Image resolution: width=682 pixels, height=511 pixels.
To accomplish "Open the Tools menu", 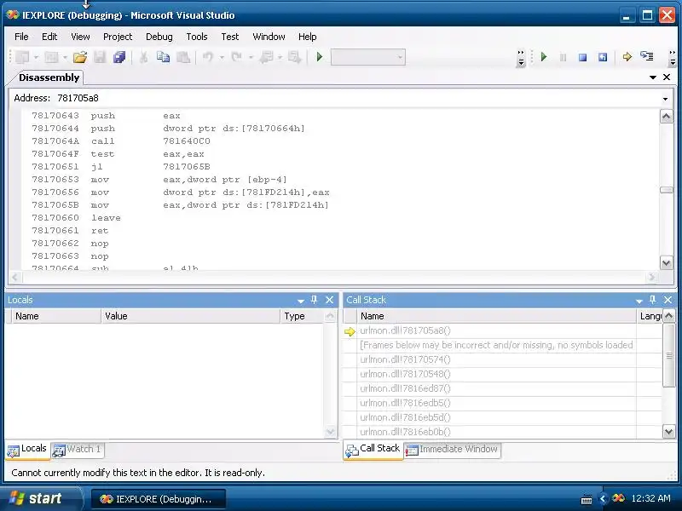I will [197, 37].
